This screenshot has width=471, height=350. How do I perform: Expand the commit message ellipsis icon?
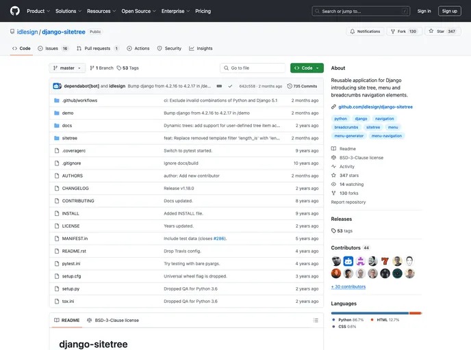tap(219, 86)
